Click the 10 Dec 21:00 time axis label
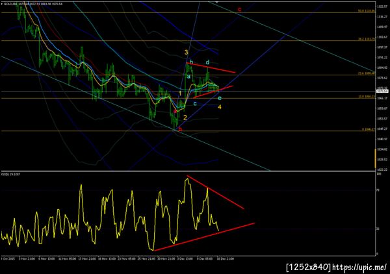This screenshot has width=390, height=274. [x=226, y=259]
